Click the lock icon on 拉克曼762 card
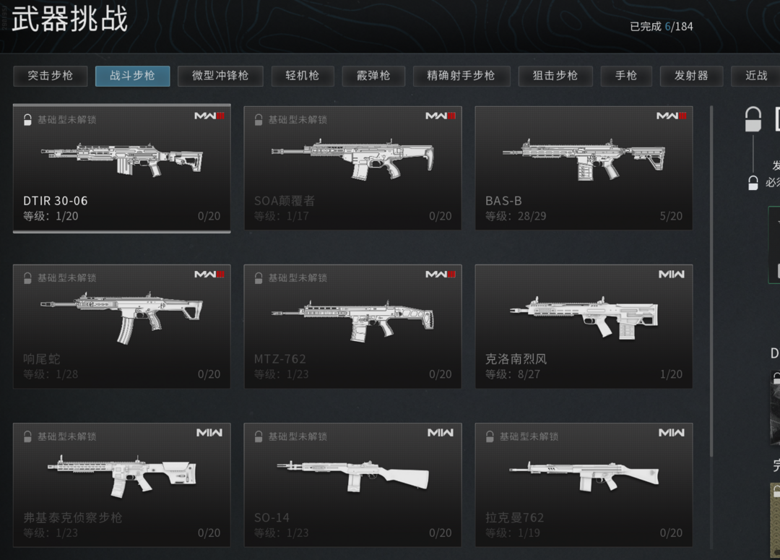This screenshot has width=780, height=560. (x=490, y=436)
